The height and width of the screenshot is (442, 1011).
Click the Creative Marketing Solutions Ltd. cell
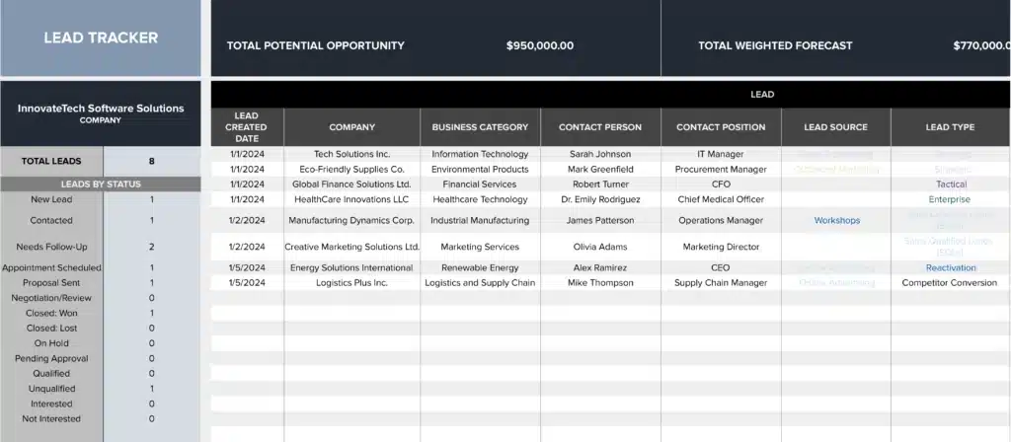[351, 247]
